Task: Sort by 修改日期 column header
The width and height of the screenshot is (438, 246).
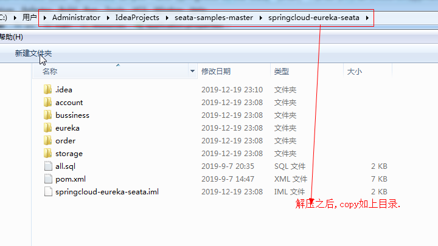Action: pos(216,72)
